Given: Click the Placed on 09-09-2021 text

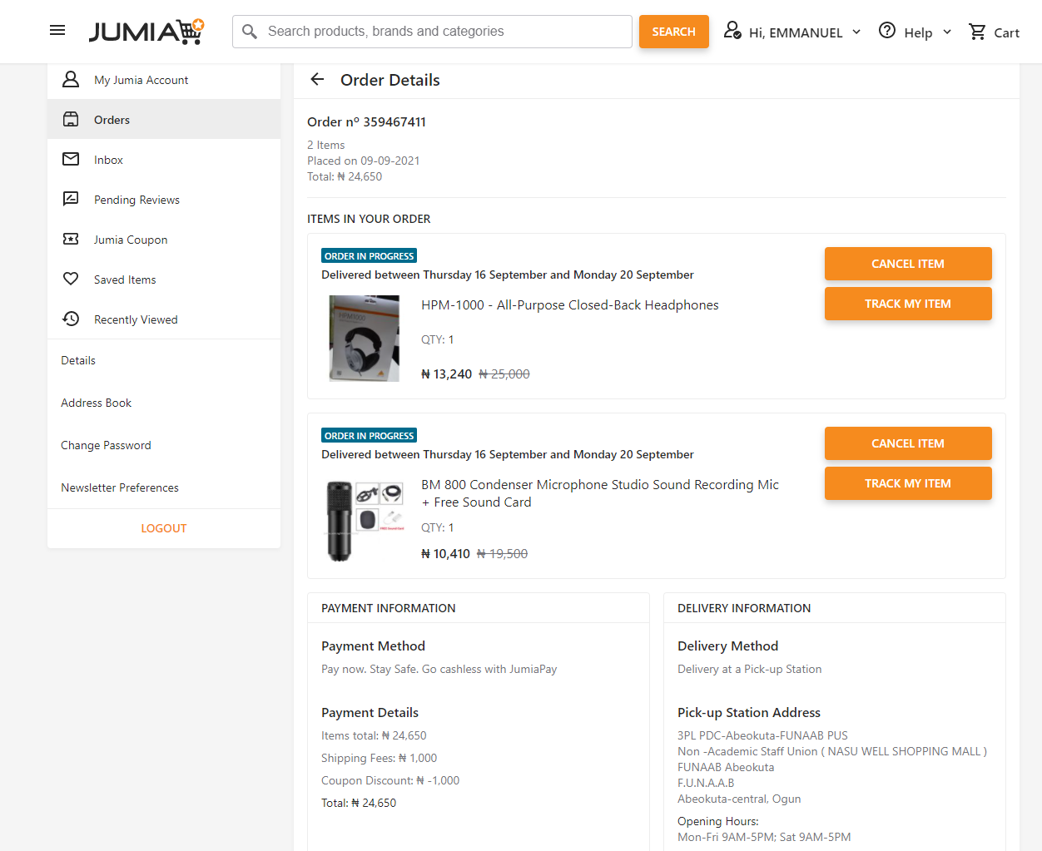Looking at the screenshot, I should (364, 161).
